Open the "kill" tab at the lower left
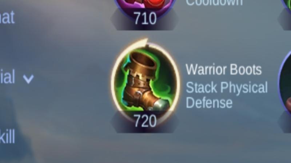This screenshot has height=163, width=291. coord(7,137)
